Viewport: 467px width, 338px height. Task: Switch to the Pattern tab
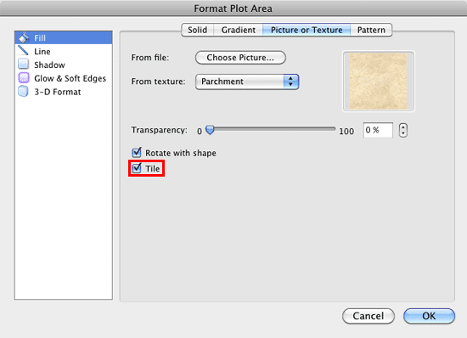371,30
